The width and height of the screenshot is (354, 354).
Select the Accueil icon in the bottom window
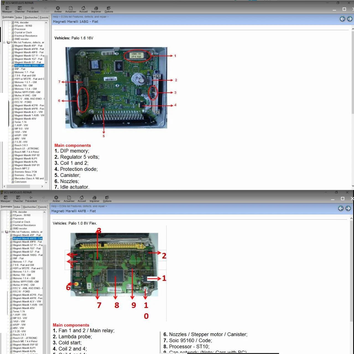tap(82, 198)
